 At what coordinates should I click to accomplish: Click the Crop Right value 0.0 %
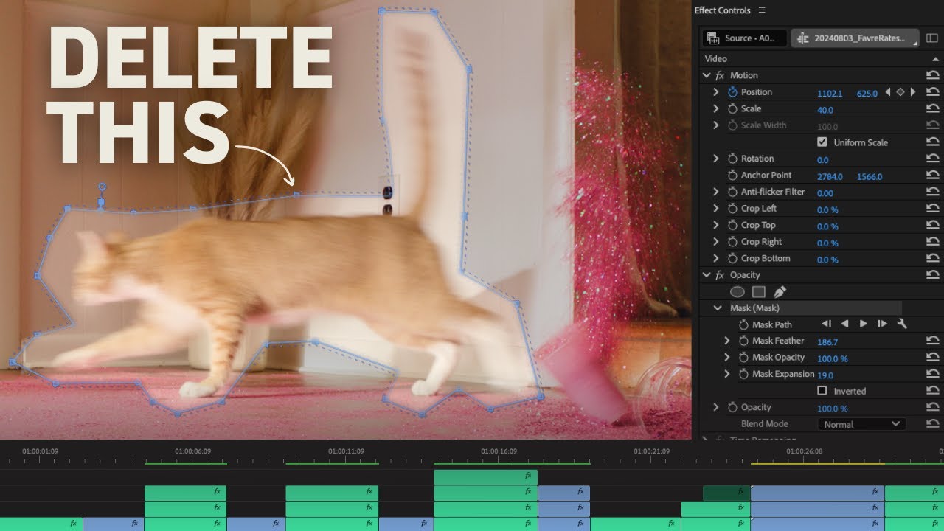pyautogui.click(x=827, y=243)
